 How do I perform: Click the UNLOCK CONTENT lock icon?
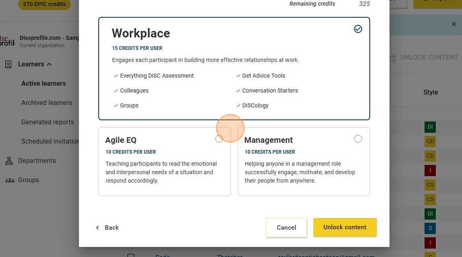point(392,58)
